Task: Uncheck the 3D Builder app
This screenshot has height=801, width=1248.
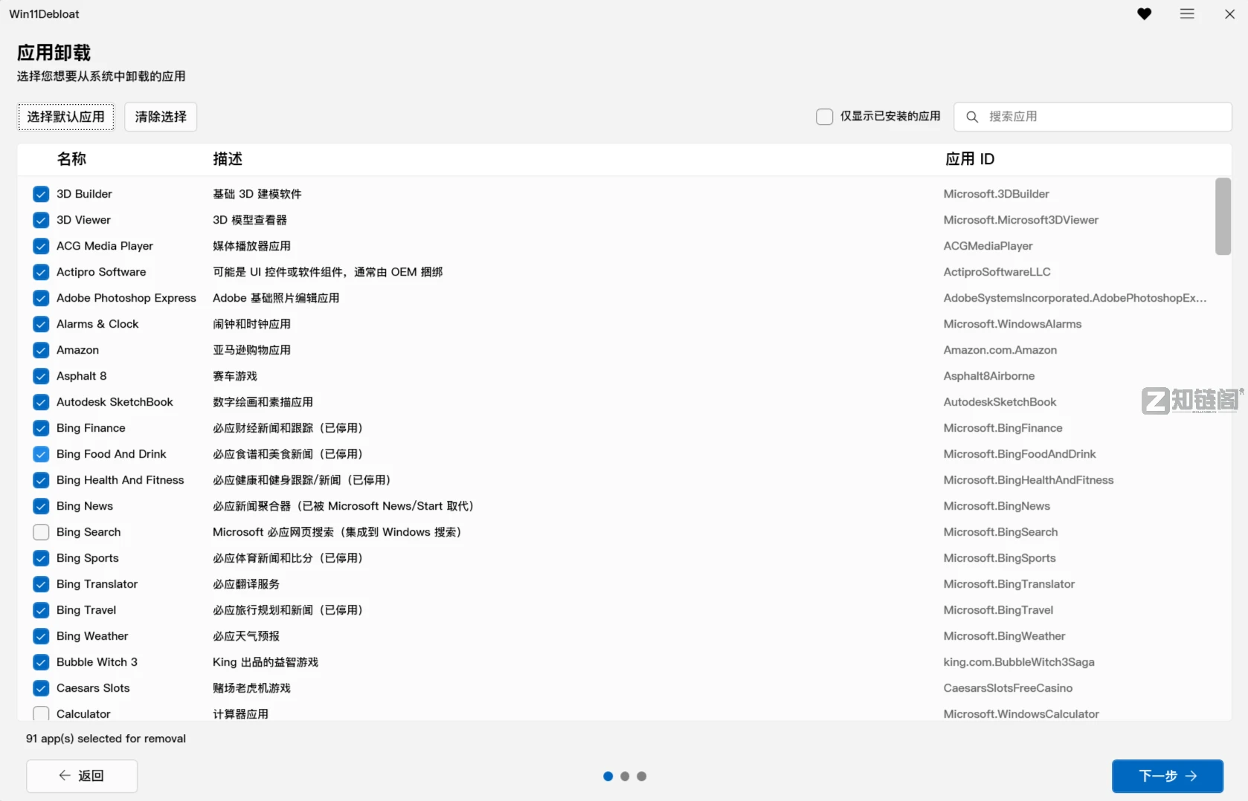Action: [41, 193]
